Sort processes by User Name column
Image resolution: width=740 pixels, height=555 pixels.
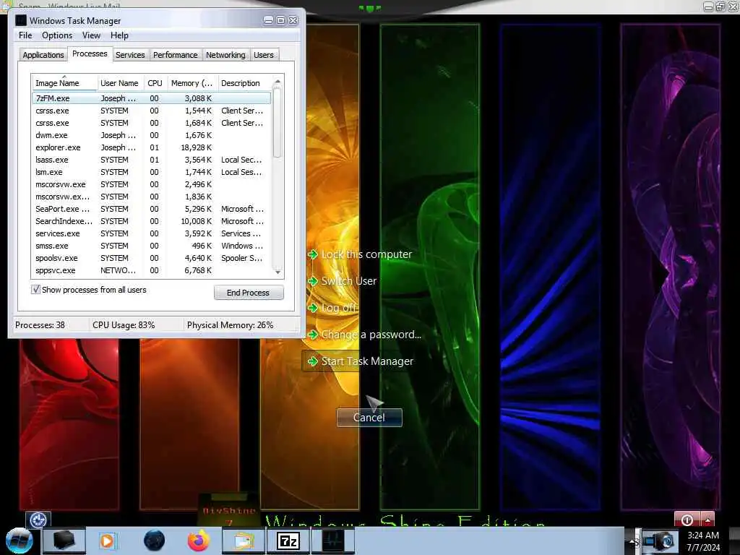pos(121,83)
